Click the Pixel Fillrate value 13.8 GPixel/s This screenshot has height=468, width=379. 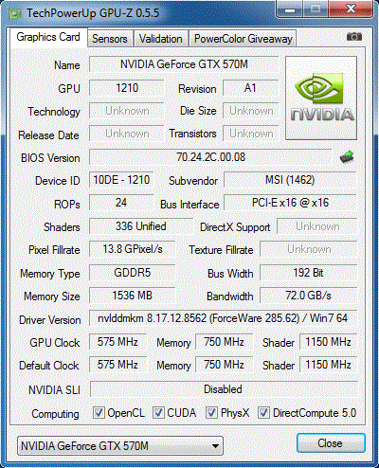click(x=133, y=249)
